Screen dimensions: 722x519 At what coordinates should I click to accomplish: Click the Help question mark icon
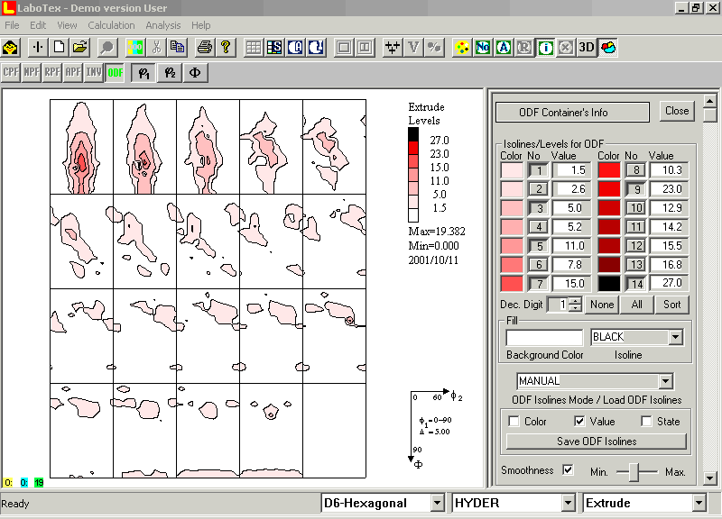click(x=226, y=47)
